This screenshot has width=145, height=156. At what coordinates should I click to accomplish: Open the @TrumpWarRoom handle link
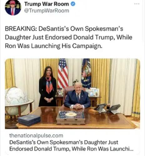point(47,11)
